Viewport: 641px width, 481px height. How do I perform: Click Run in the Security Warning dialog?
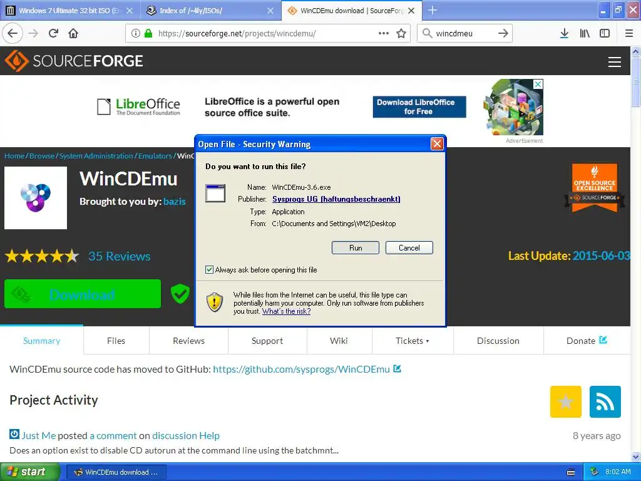click(x=356, y=248)
